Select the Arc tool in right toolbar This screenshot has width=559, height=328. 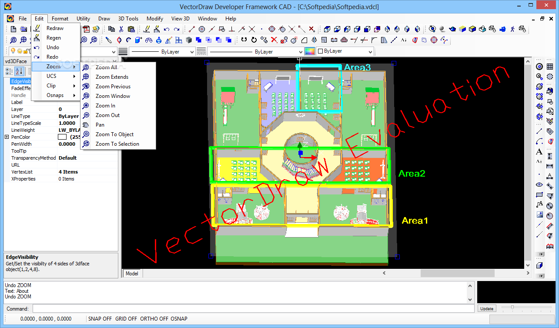point(539,141)
